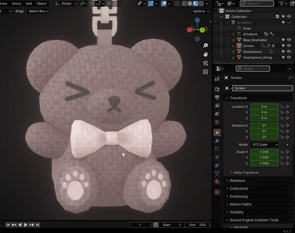The height and width of the screenshot is (233, 295).
Task: Open the Scene properties tab
Action: point(217,114)
